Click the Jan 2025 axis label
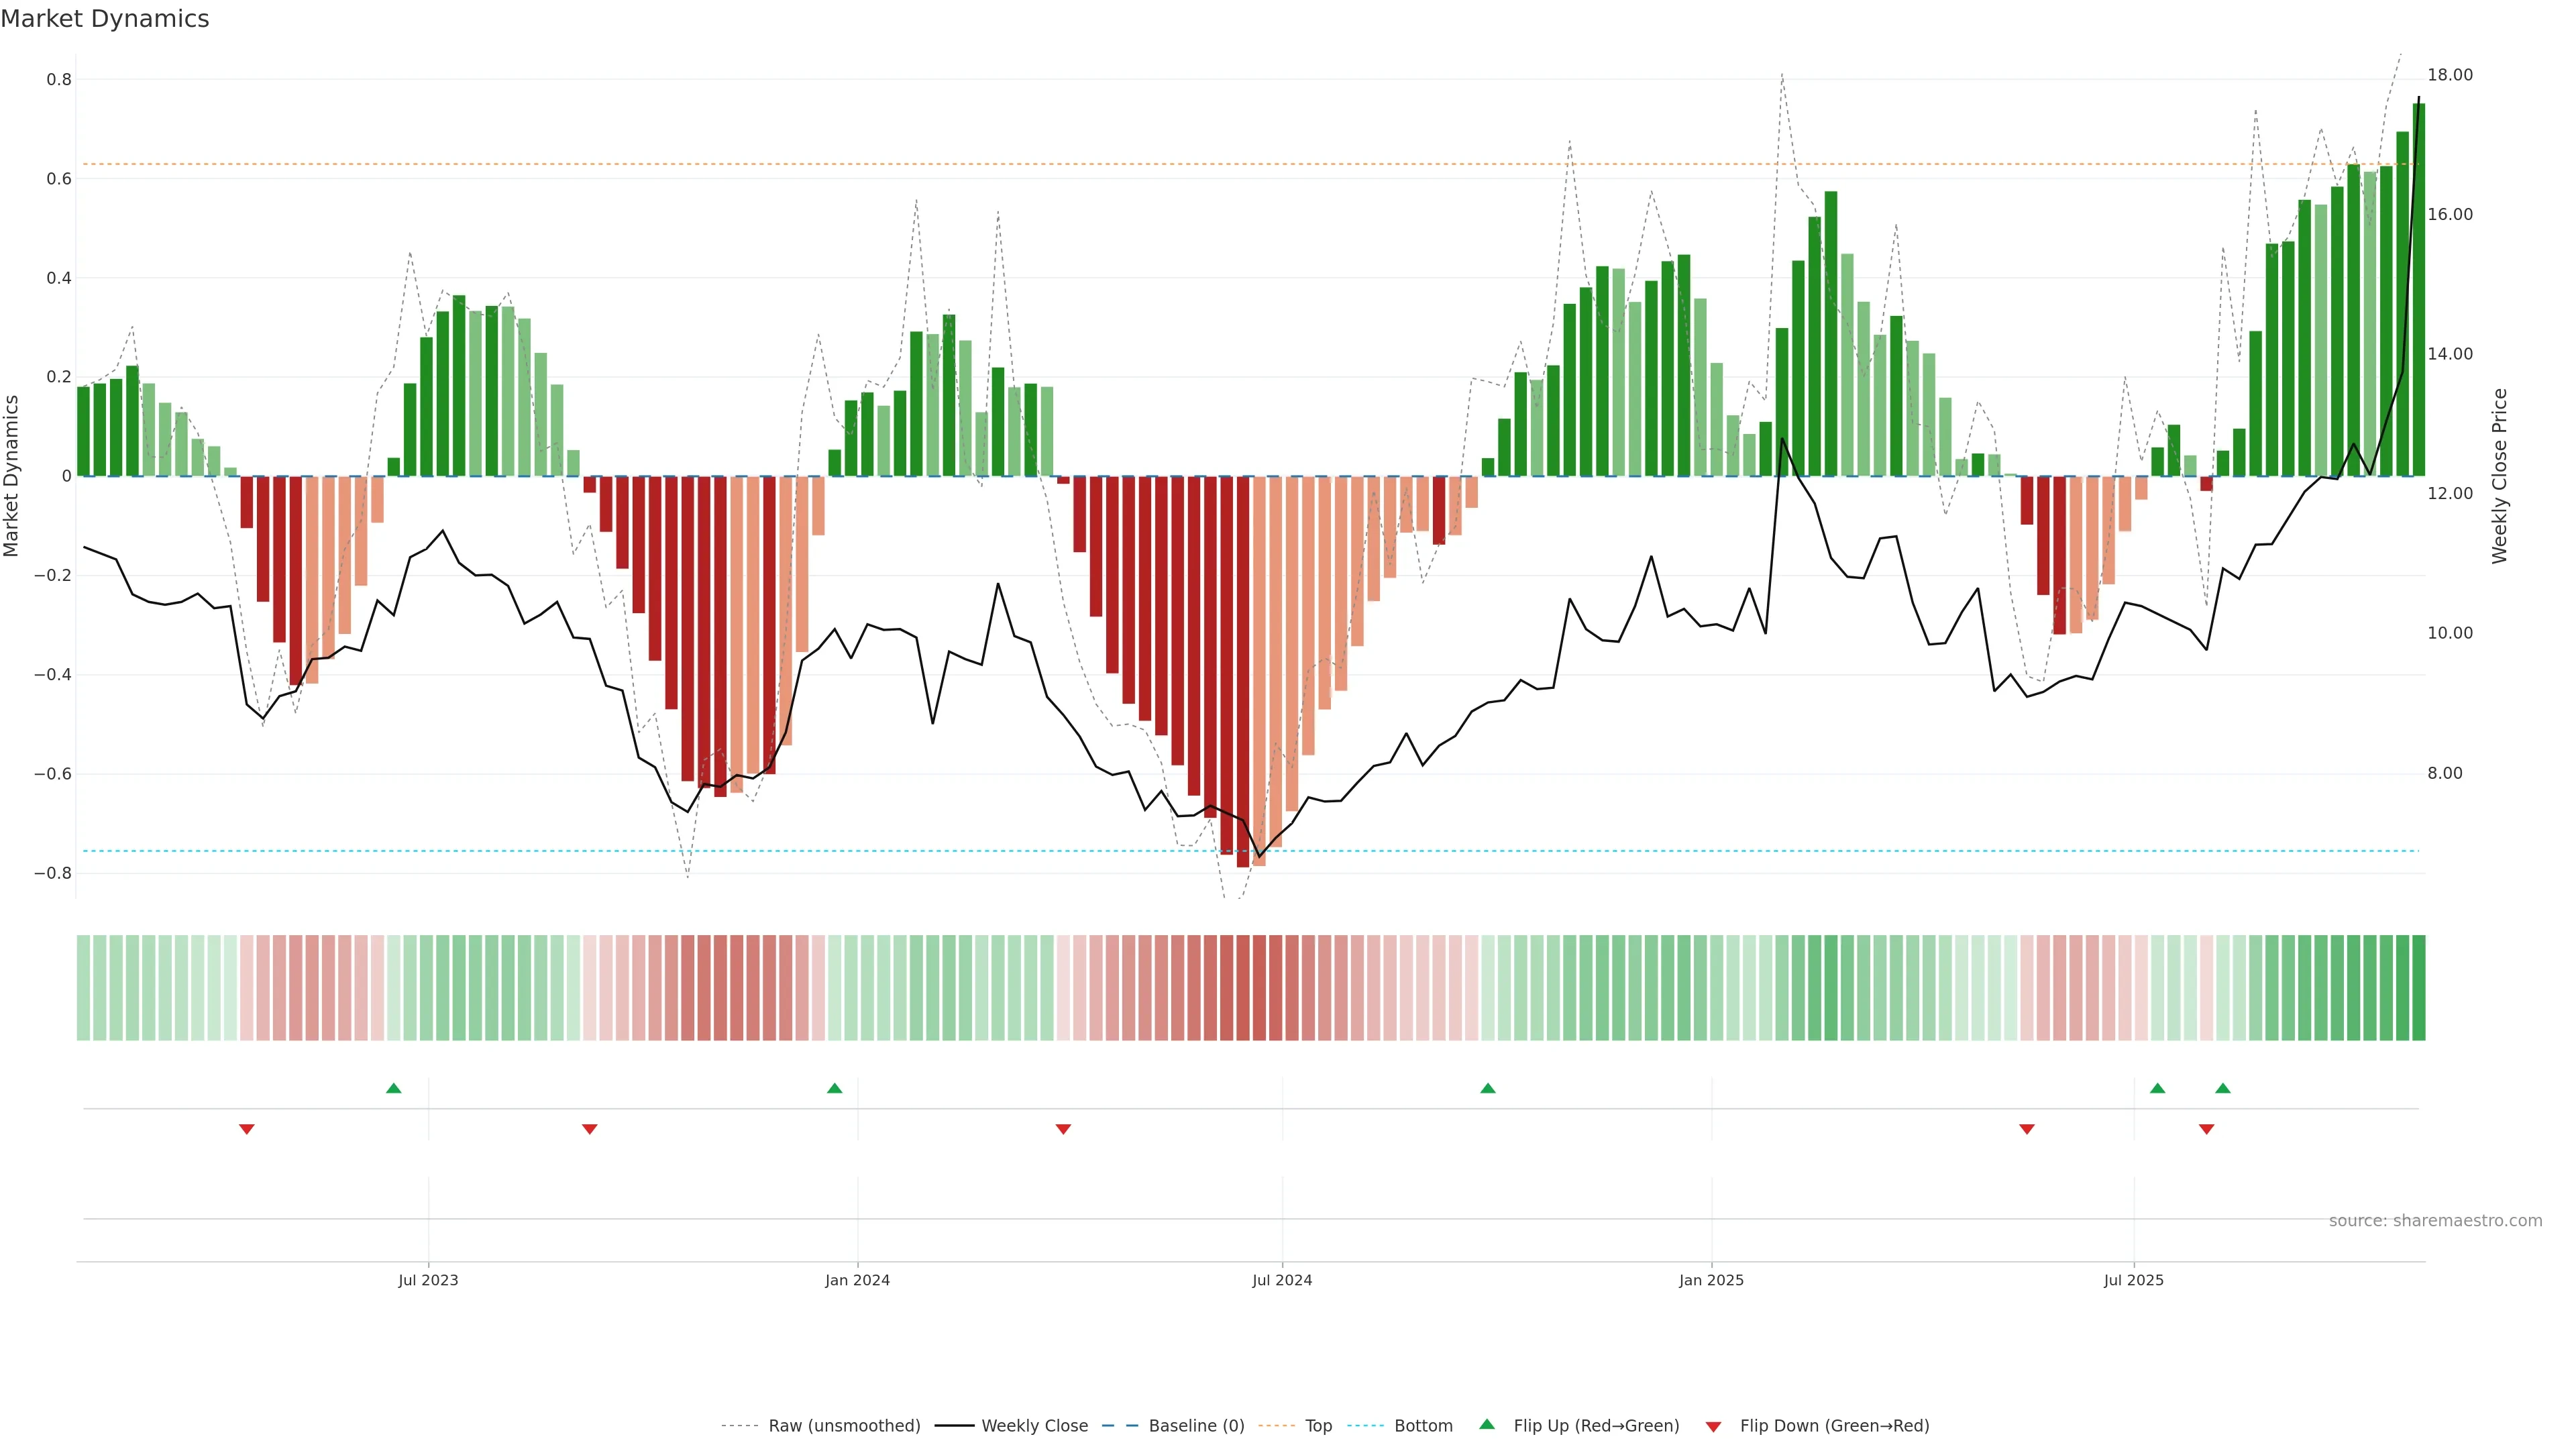The image size is (2576, 1449). pos(1711,1280)
